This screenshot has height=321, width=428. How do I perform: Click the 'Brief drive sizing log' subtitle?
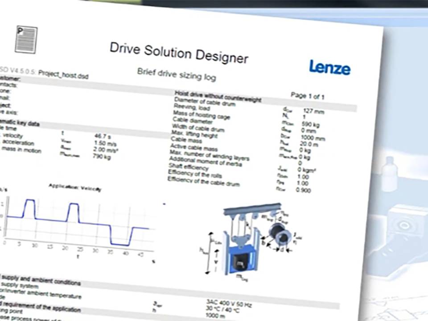click(177, 74)
